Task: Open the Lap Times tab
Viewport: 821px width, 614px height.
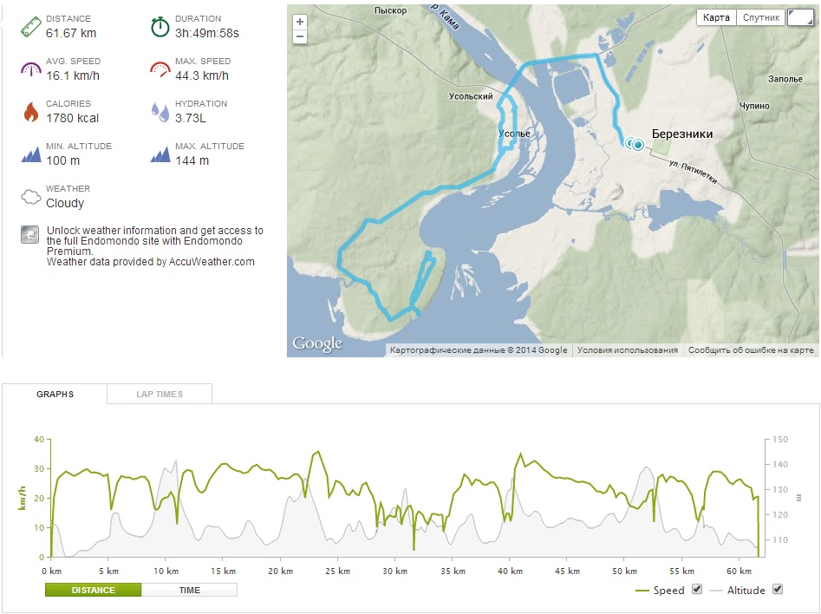Action: [x=160, y=394]
